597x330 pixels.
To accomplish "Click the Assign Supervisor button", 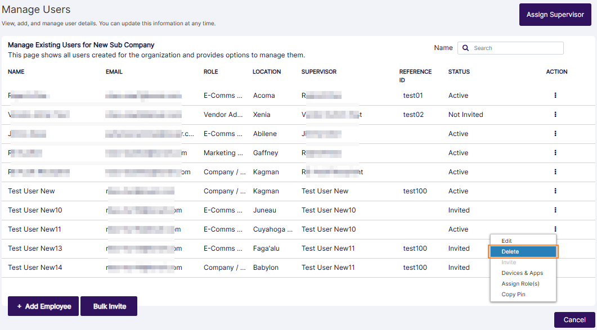I will (x=555, y=15).
